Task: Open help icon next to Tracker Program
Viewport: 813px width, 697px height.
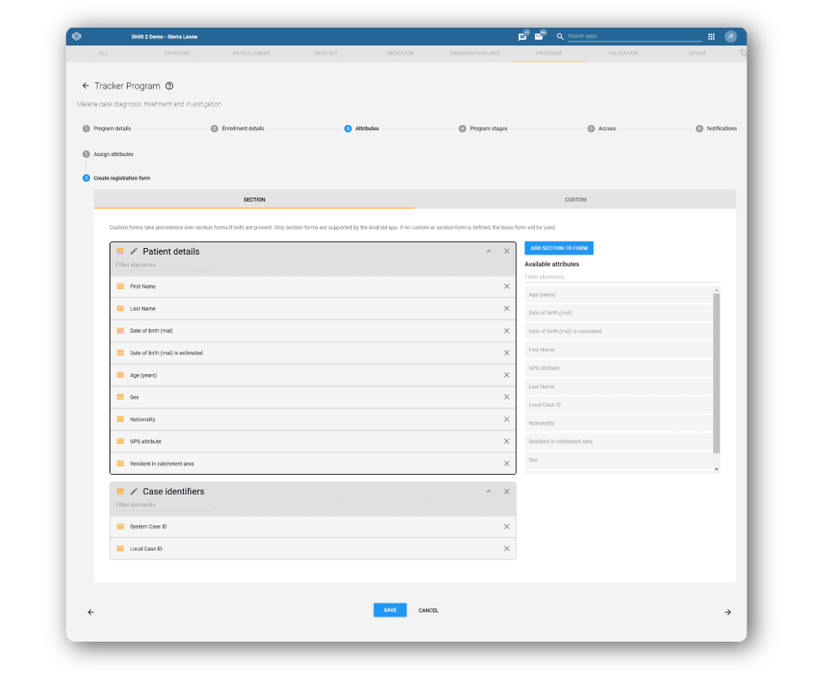Action: pyautogui.click(x=170, y=86)
